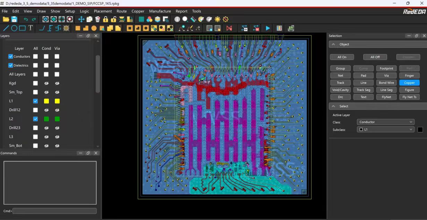Uncheck the L1 layer All checkbox
The width and height of the screenshot is (427, 220).
coord(35,101)
